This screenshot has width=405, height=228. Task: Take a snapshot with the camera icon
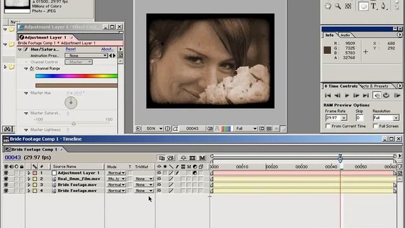[x=210, y=129]
